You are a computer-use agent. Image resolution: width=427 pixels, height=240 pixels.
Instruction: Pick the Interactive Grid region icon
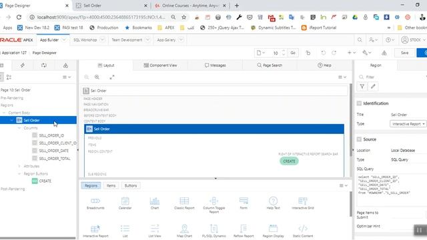(303, 201)
